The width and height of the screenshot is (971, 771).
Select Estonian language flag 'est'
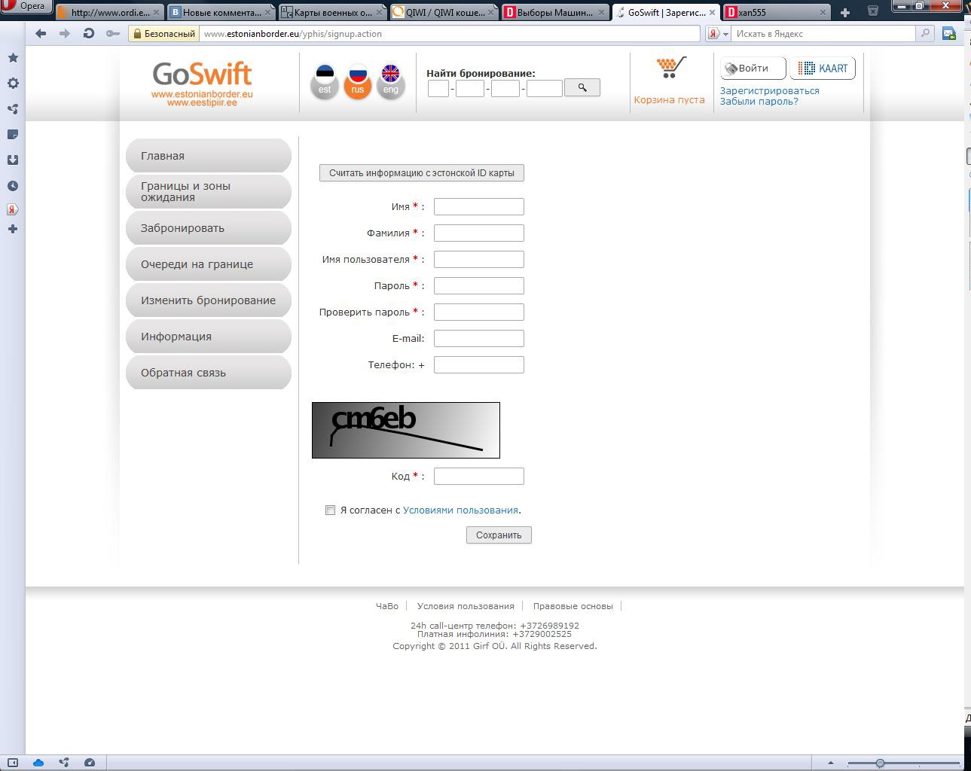click(325, 81)
